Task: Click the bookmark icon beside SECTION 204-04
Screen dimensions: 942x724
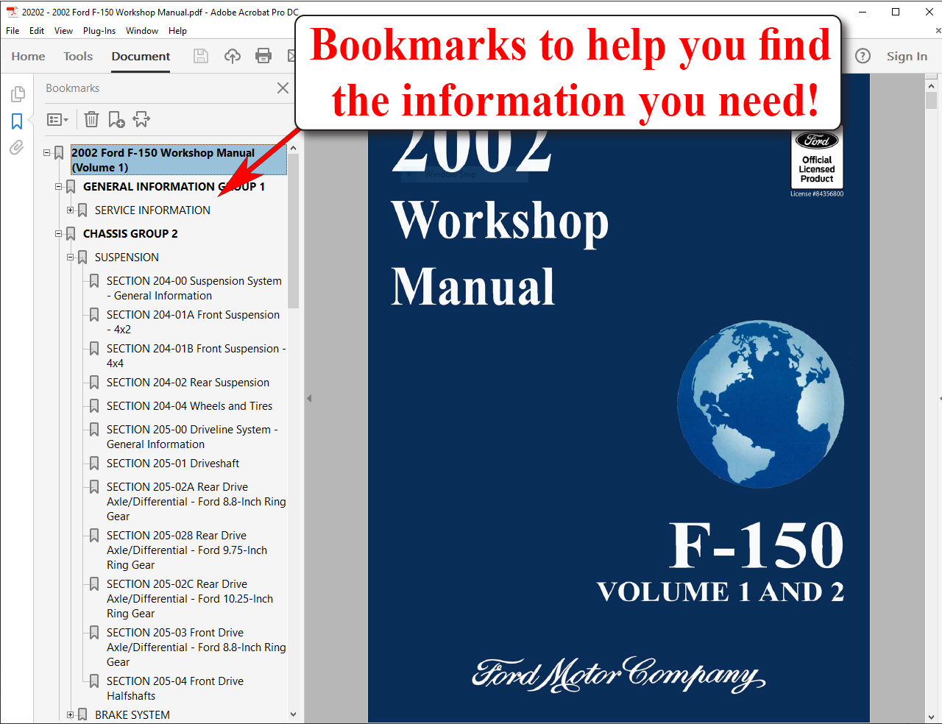Action: [x=94, y=406]
